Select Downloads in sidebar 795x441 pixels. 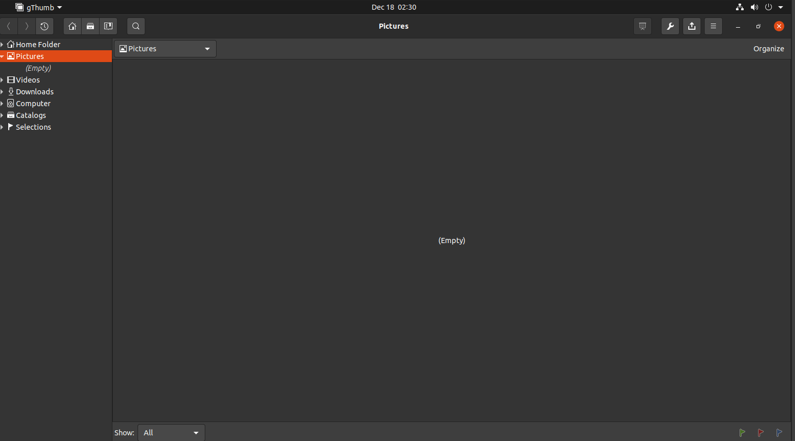(56, 92)
